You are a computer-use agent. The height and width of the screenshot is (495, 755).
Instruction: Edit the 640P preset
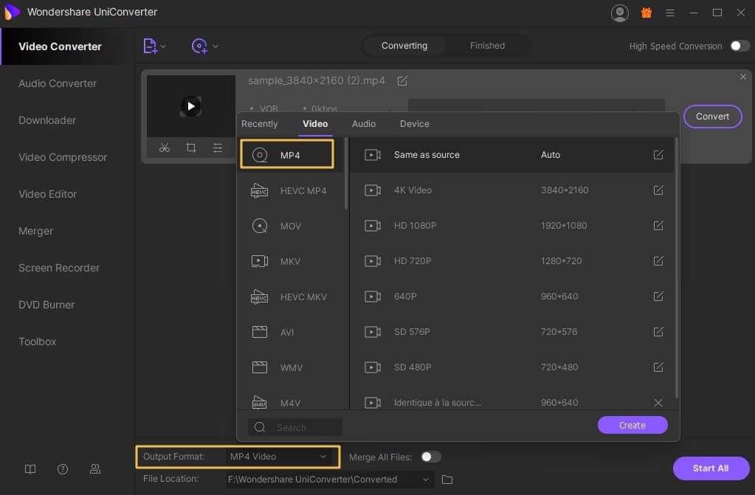pyautogui.click(x=658, y=296)
